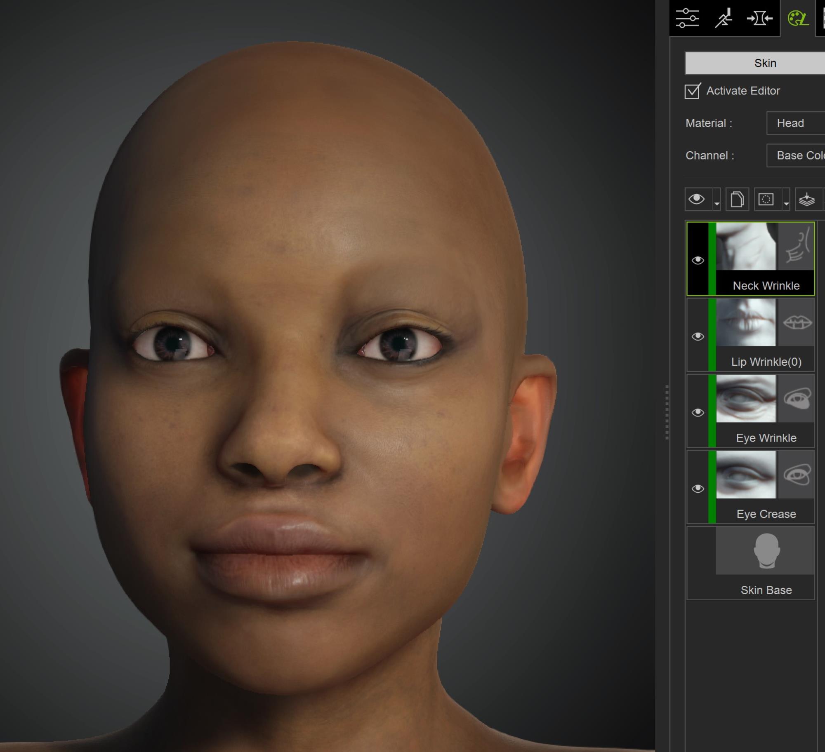This screenshot has height=752, width=825.
Task: Click the new layer page icon
Action: (737, 200)
